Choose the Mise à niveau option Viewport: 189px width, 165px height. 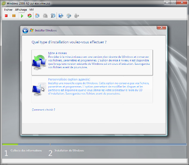tap(92, 62)
